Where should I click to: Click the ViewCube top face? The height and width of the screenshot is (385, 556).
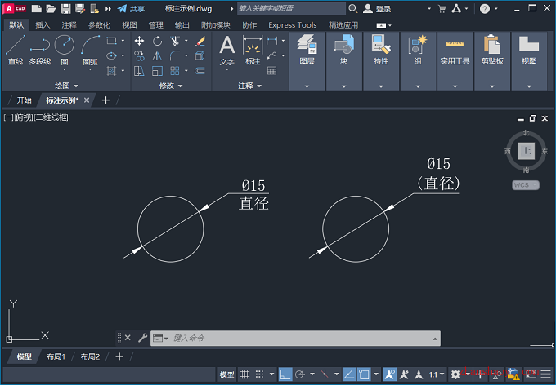[x=527, y=151]
